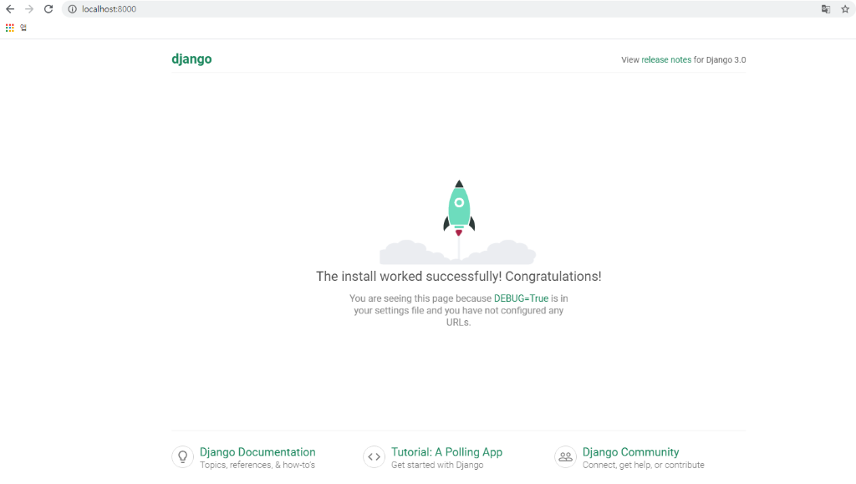Open the release notes link
This screenshot has width=856, height=484.
(666, 60)
